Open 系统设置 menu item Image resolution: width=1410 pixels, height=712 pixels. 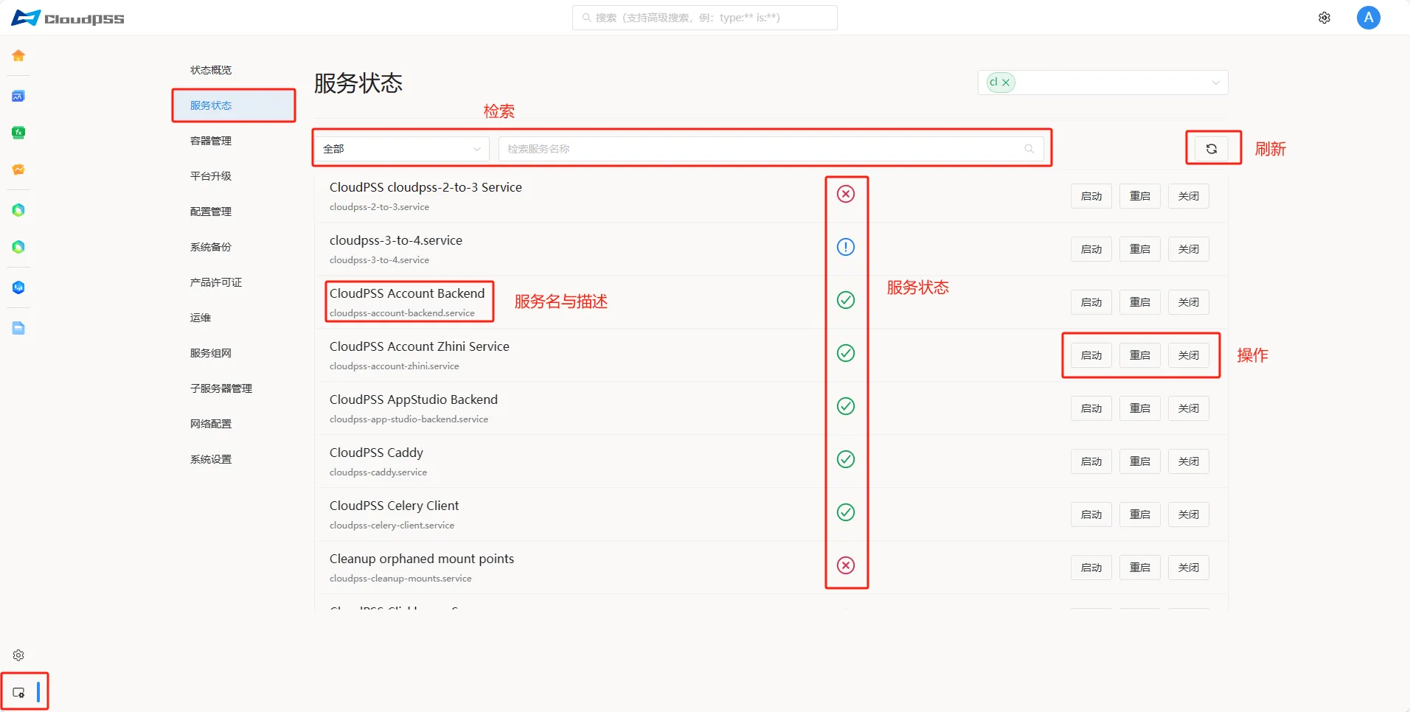(x=211, y=459)
